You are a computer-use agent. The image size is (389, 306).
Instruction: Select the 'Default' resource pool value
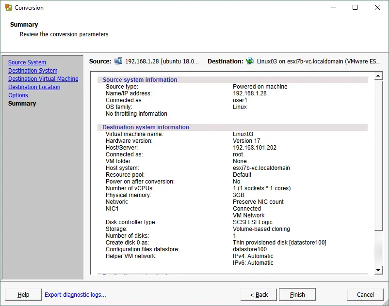point(242,175)
